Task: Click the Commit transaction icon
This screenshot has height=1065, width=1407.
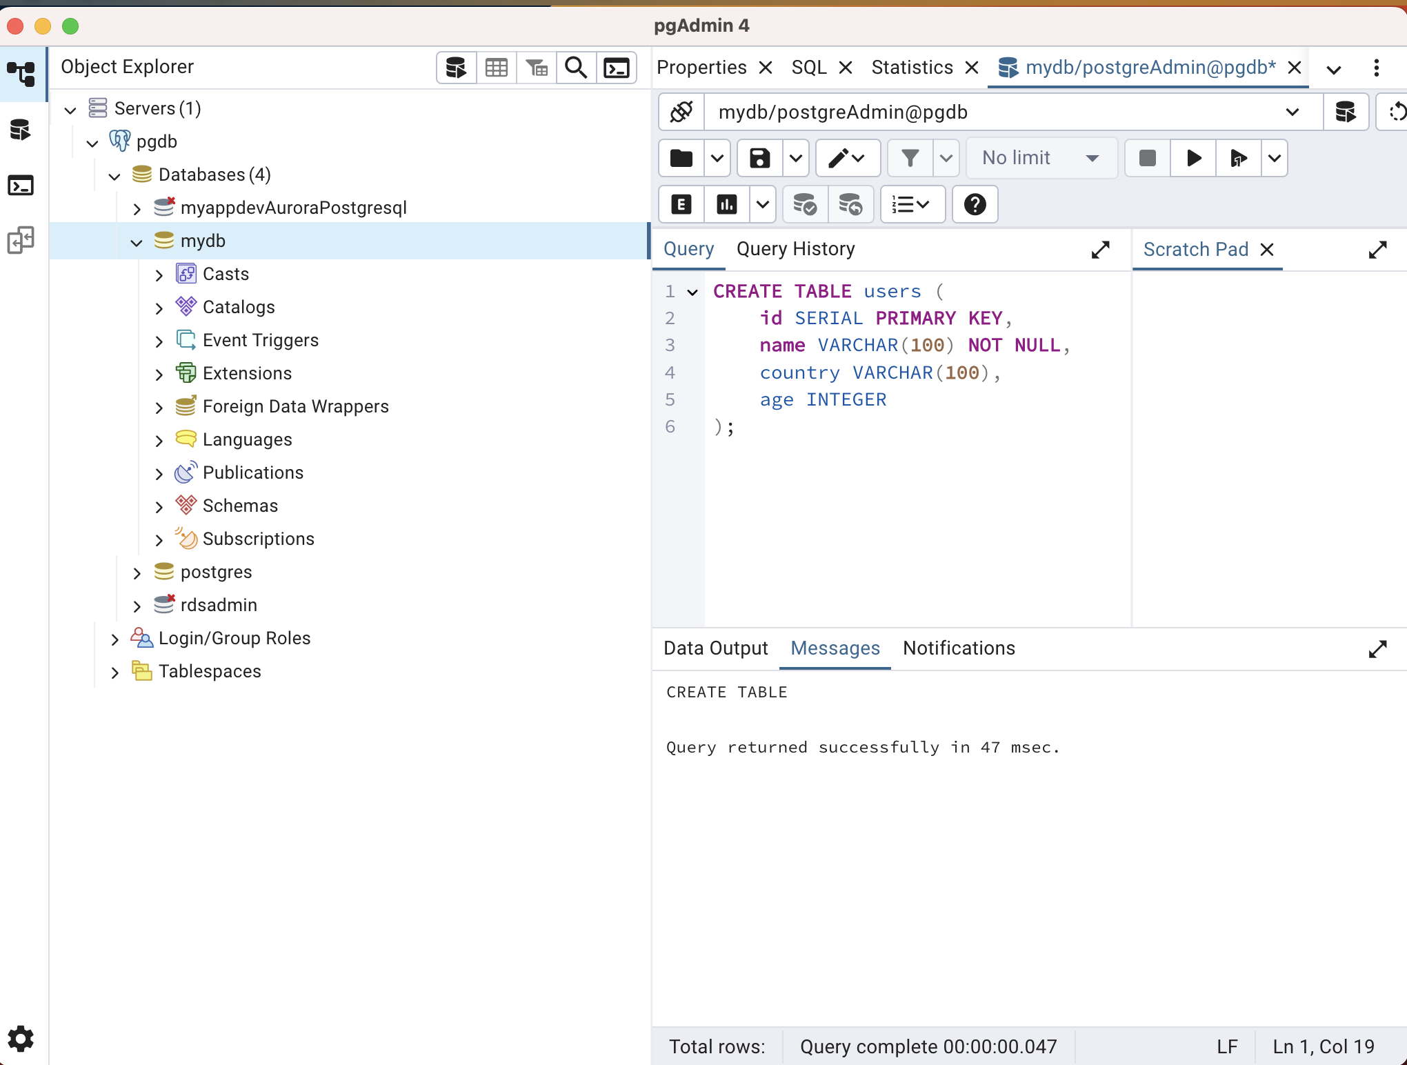Action: click(805, 205)
